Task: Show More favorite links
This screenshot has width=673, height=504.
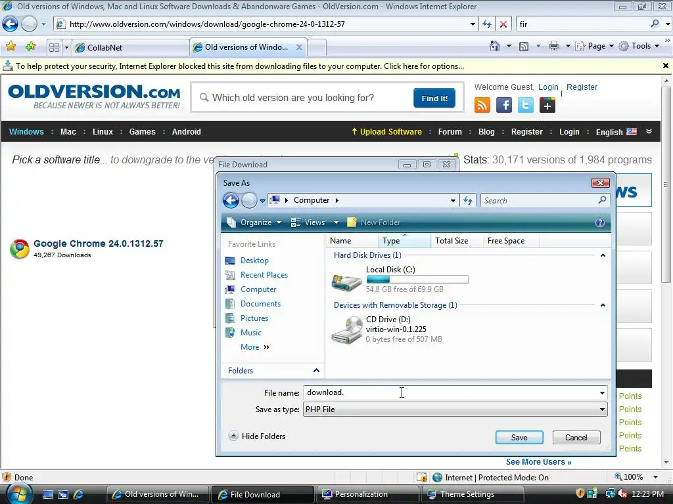Action: pos(254,346)
